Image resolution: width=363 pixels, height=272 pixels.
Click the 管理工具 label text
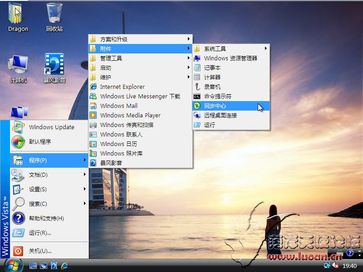[111, 58]
